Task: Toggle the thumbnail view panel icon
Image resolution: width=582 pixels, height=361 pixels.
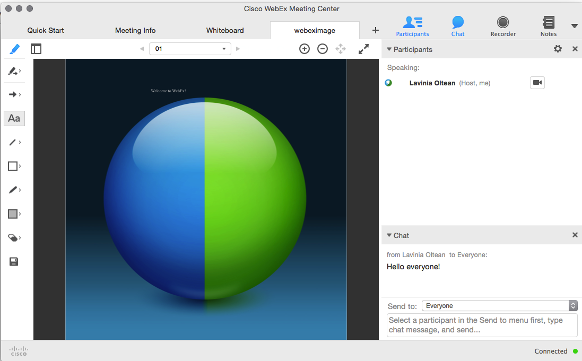Action: [36, 49]
